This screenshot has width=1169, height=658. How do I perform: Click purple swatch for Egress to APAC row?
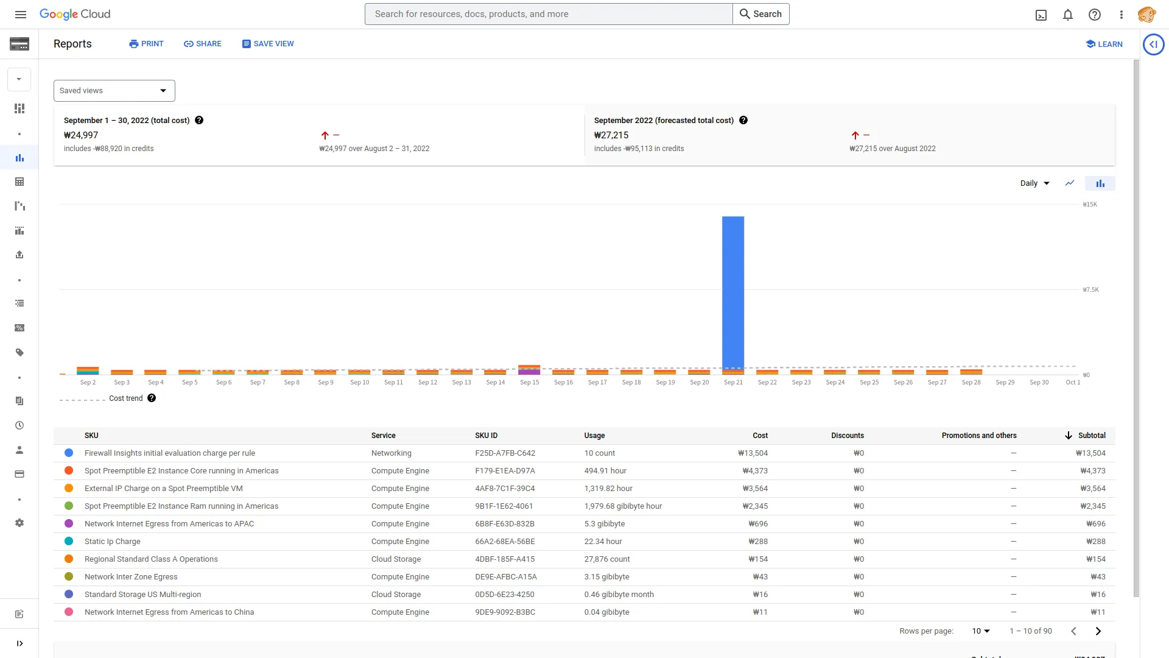coord(69,524)
